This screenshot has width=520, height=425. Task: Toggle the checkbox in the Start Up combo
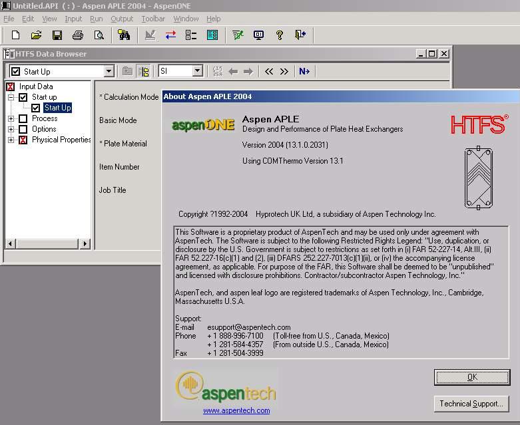(15, 71)
